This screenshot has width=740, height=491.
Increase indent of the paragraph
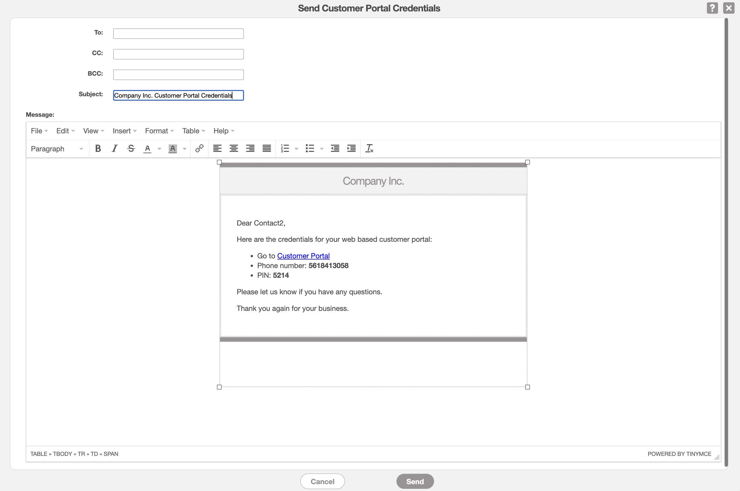[351, 148]
